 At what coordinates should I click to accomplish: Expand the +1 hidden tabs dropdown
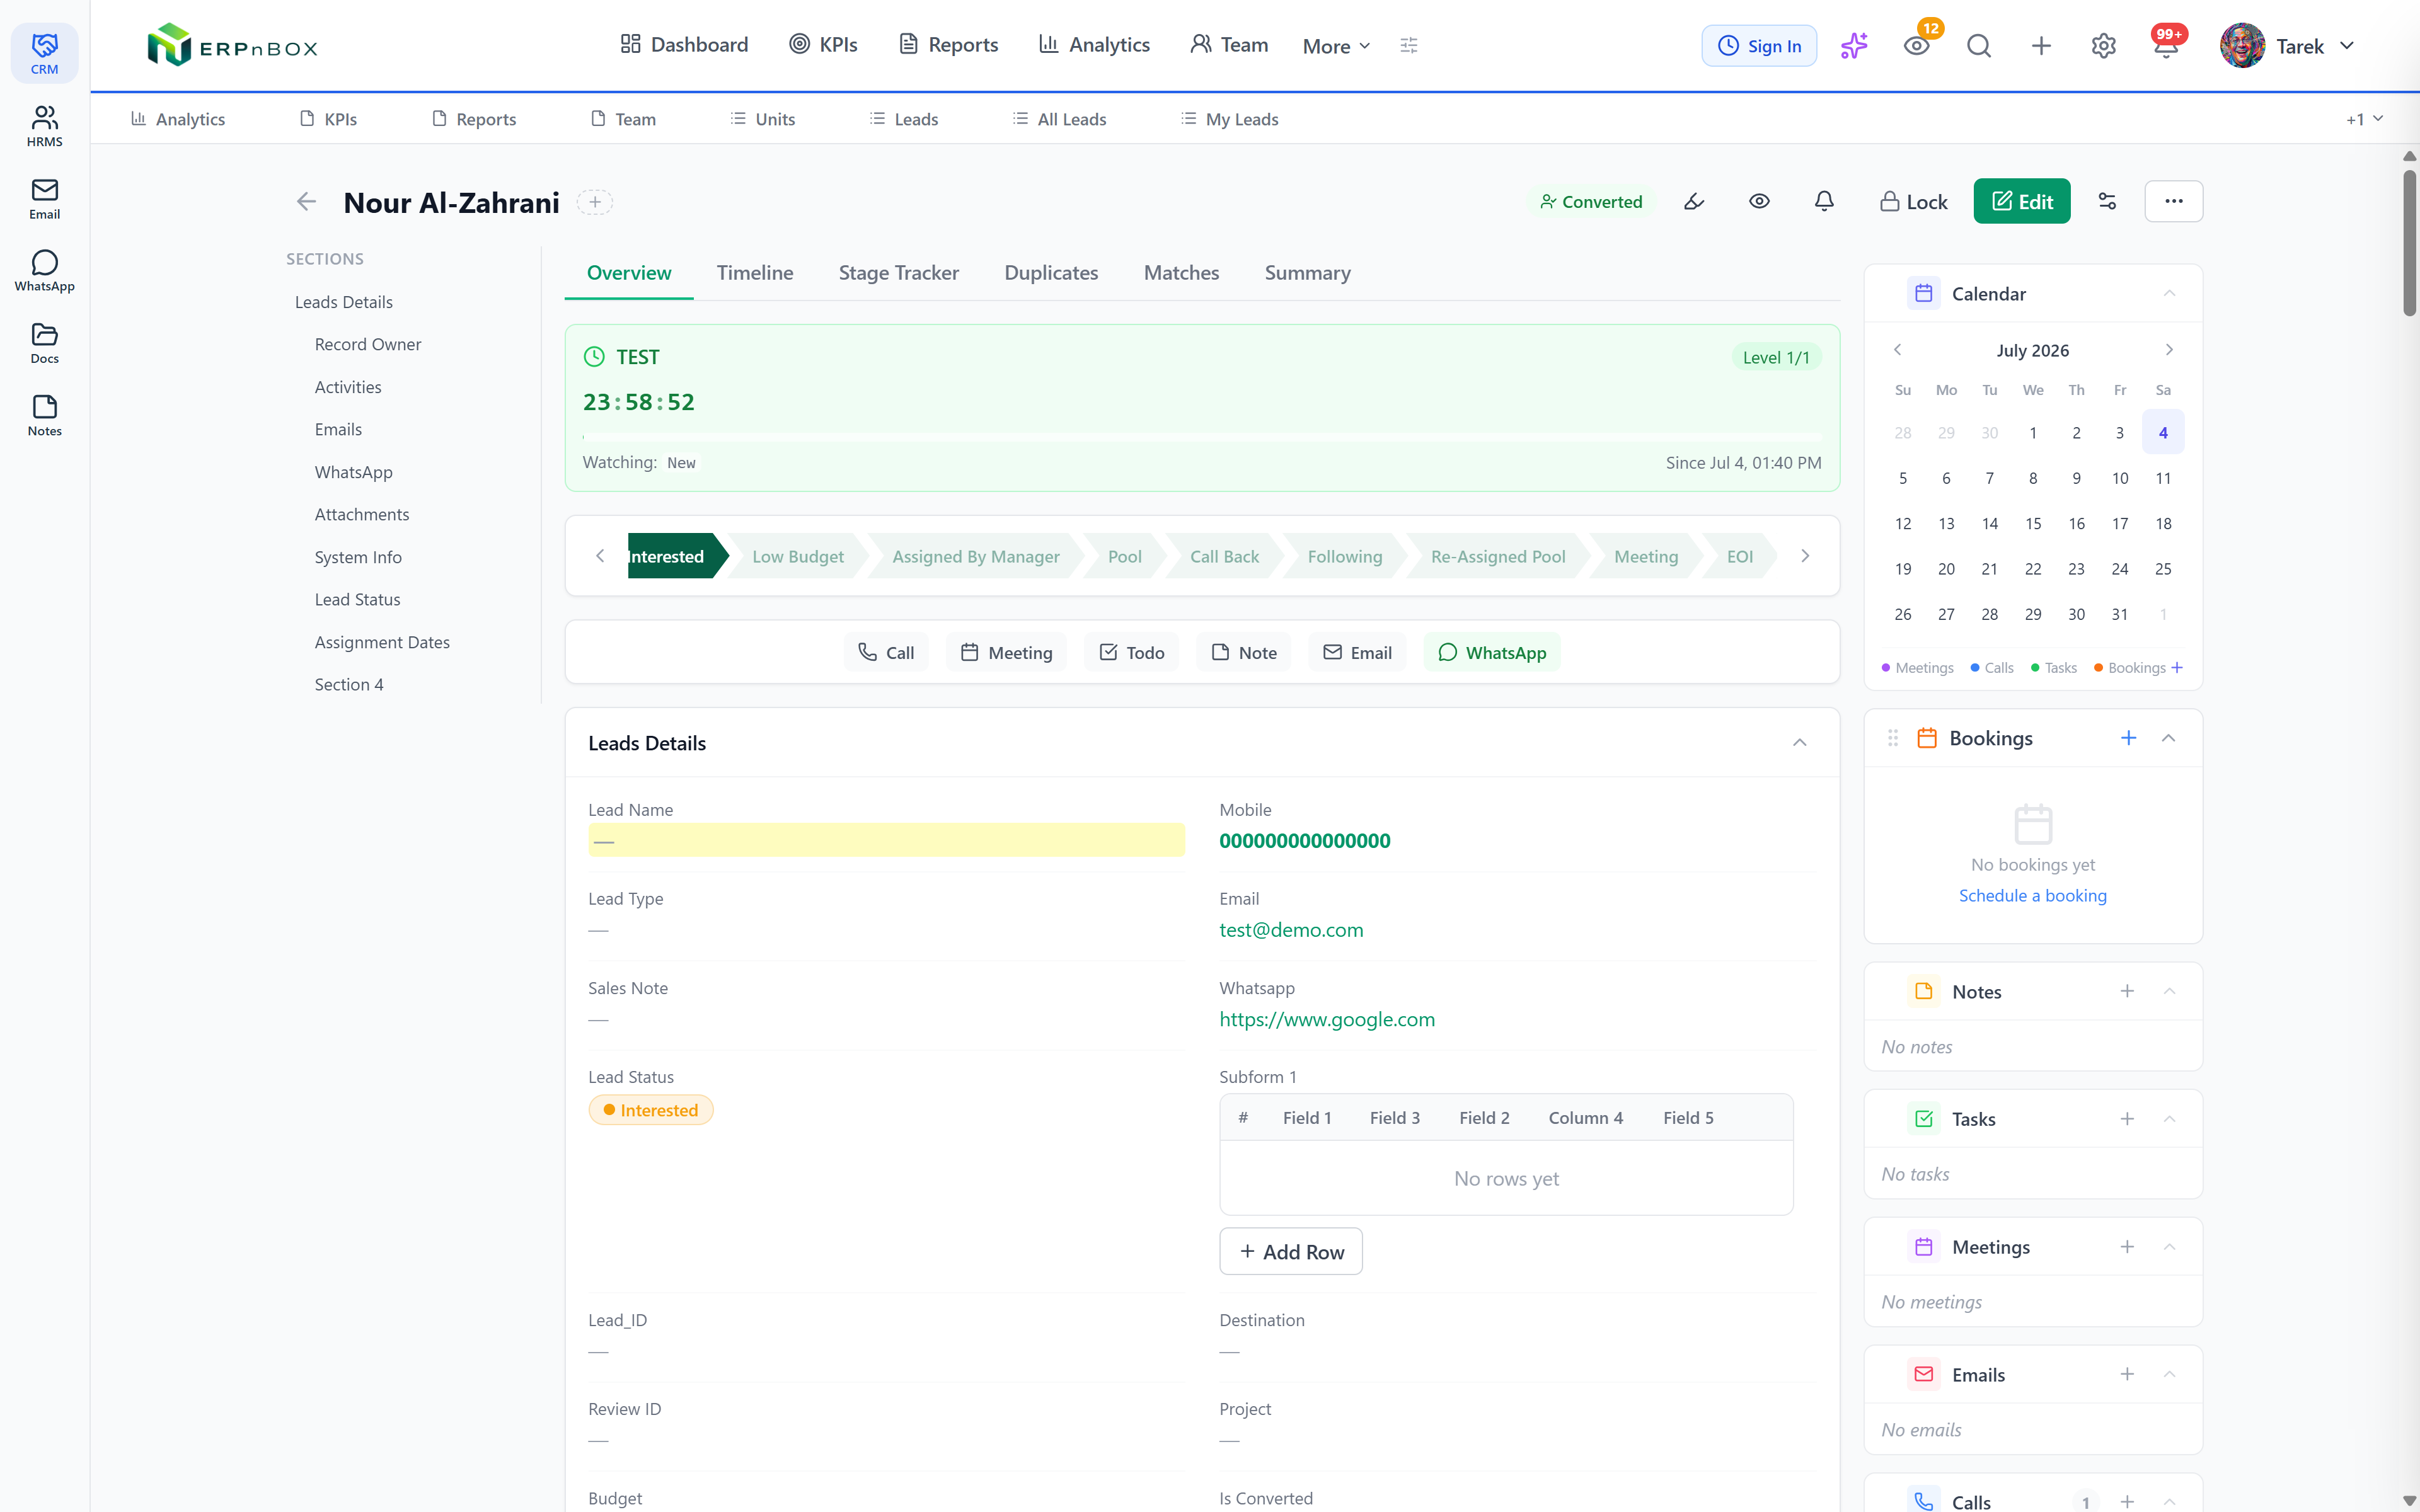[x=2364, y=119]
